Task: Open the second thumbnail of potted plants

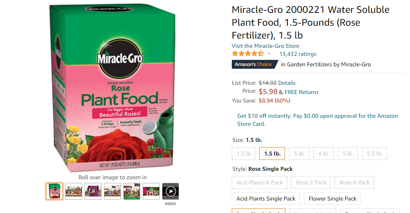Action: pyautogui.click(x=74, y=191)
